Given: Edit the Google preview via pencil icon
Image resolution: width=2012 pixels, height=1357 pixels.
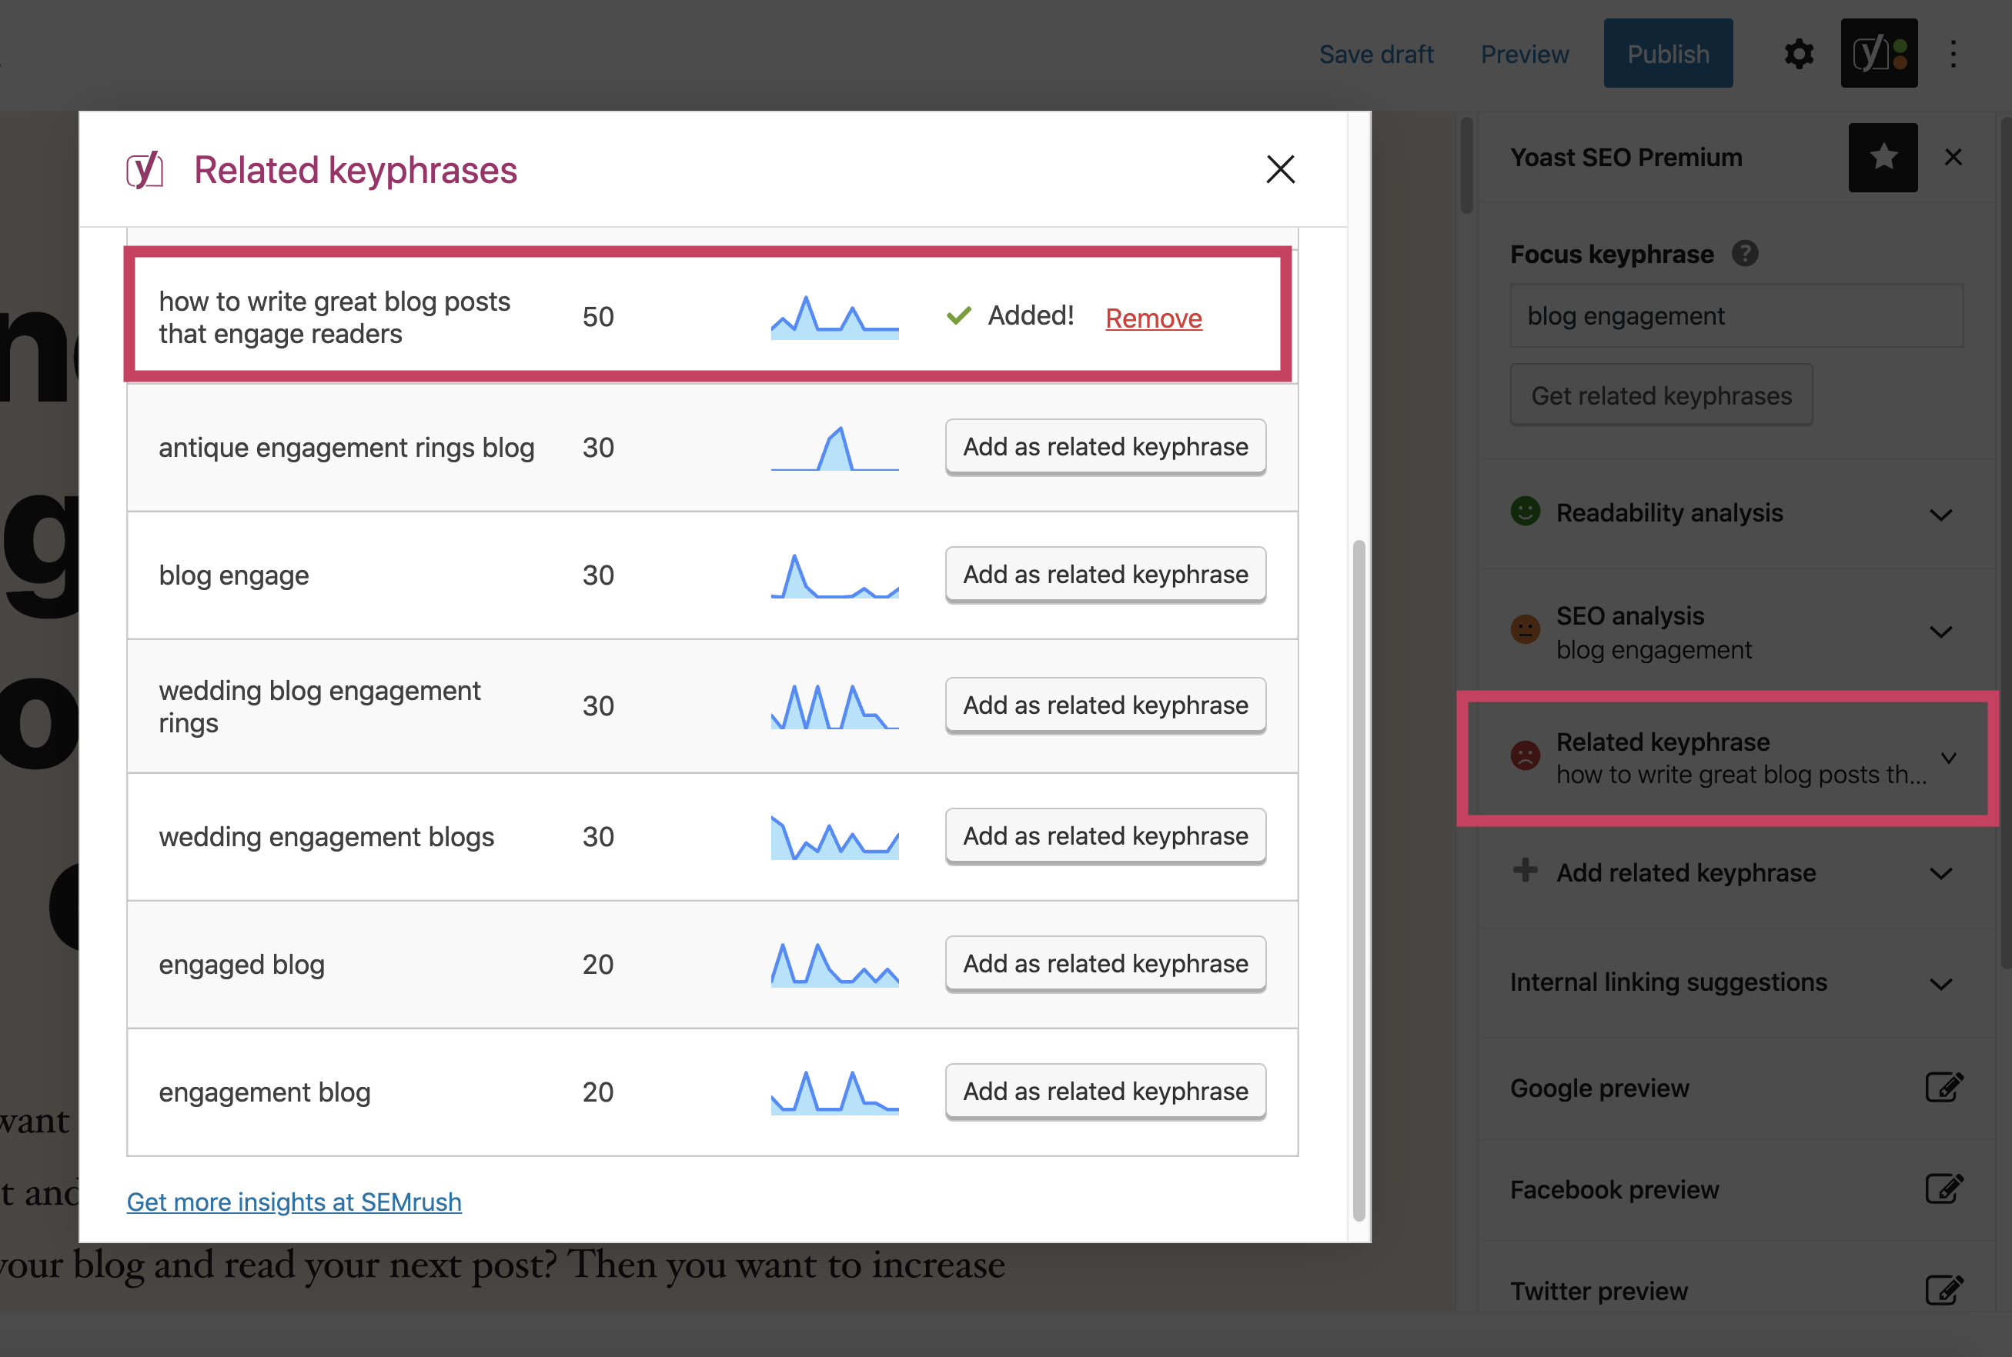Looking at the screenshot, I should click(x=1943, y=1088).
